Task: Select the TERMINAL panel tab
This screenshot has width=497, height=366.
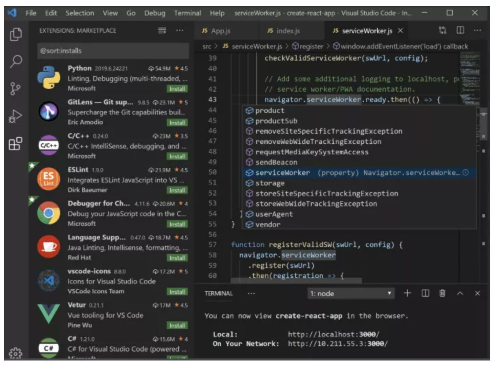Action: 219,293
